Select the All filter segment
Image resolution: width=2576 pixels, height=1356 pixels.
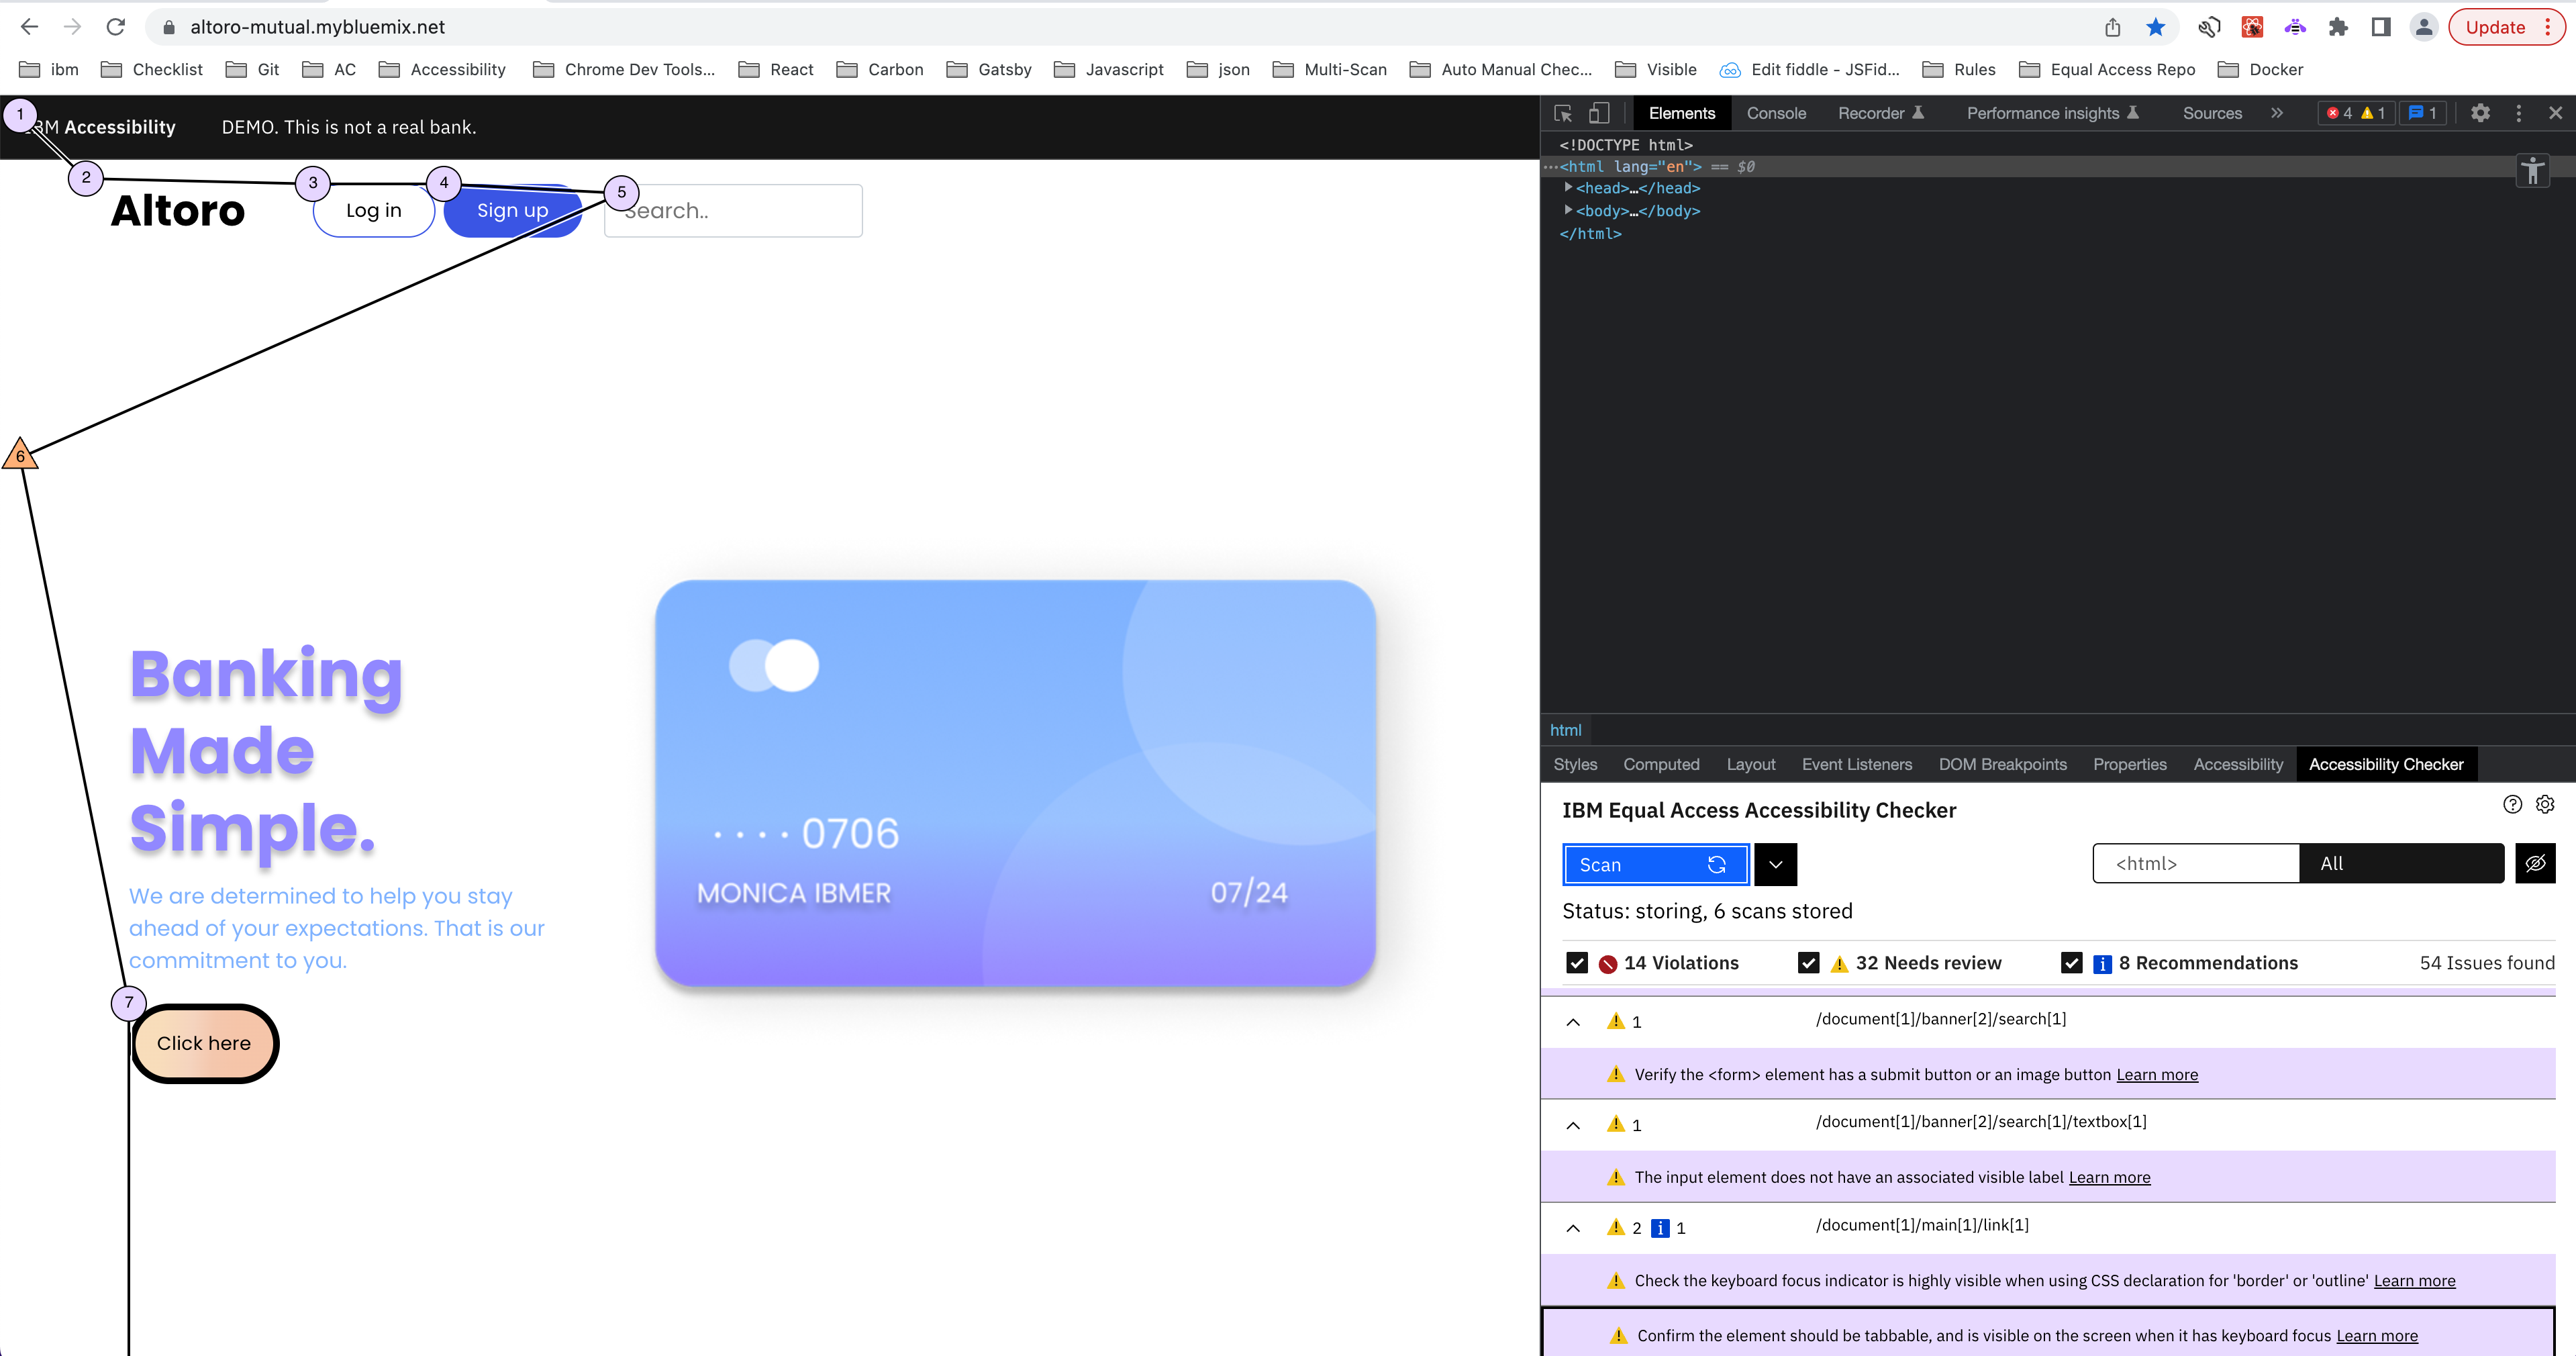click(2401, 864)
